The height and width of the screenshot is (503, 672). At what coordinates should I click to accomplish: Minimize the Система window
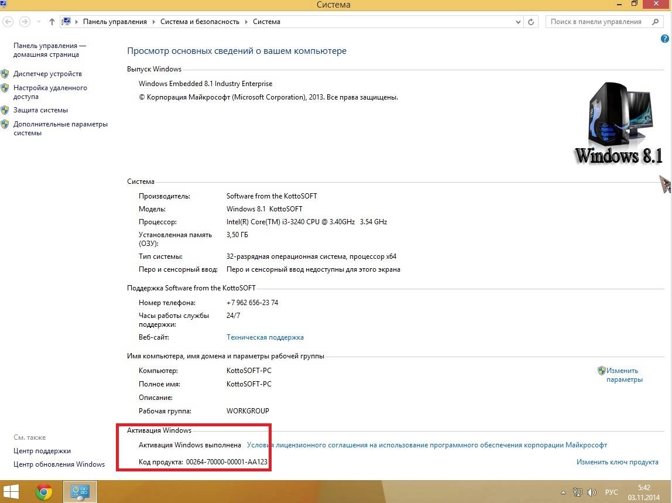619,4
